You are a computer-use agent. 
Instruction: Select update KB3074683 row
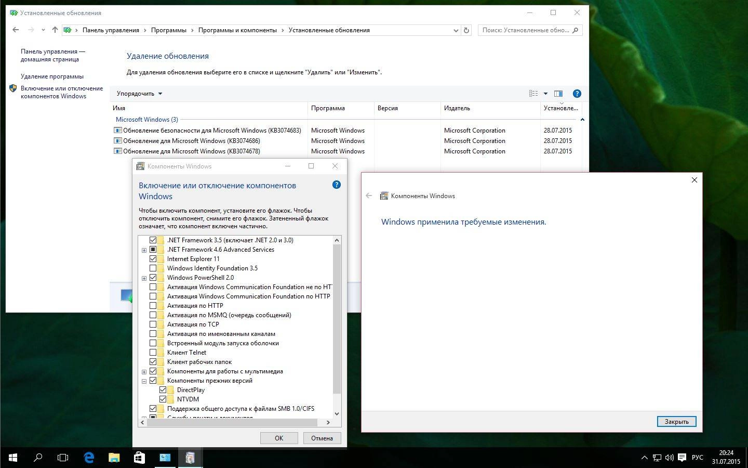coord(345,131)
